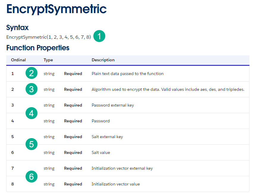Select the green callout badge numbered 5
The height and width of the screenshot is (195, 253).
click(32, 144)
